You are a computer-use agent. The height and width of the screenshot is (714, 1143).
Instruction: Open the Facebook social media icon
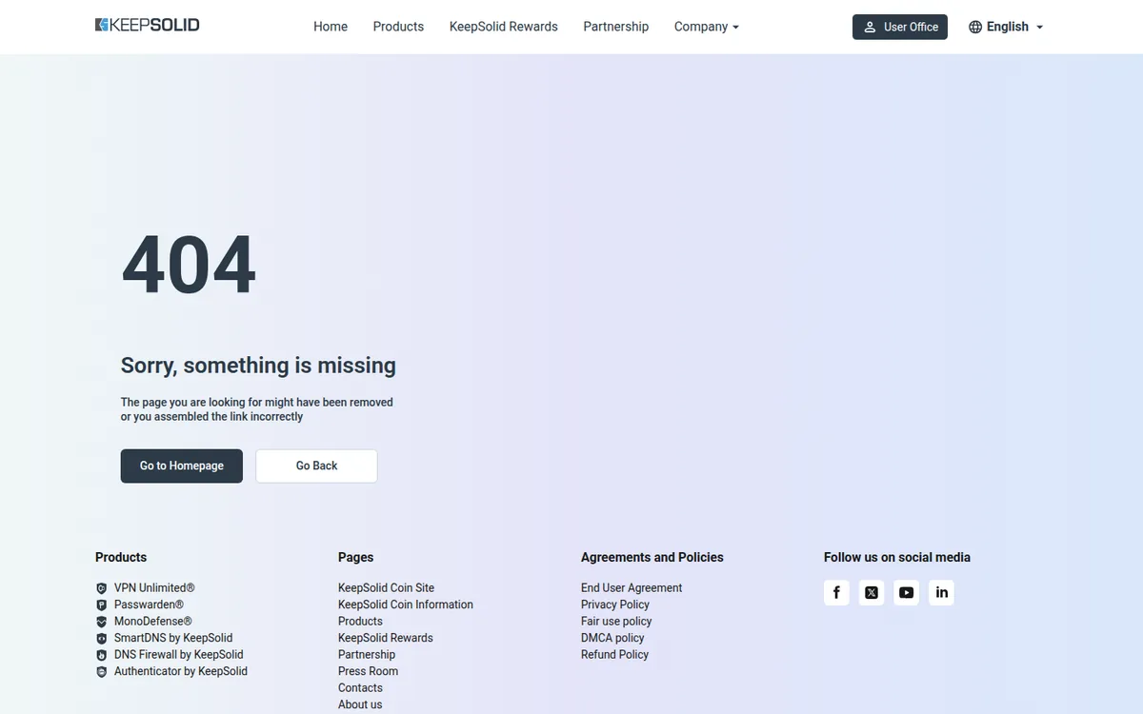(836, 592)
